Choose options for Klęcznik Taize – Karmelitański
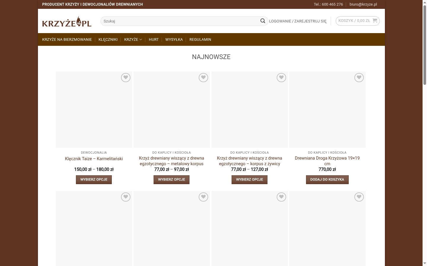The width and height of the screenshot is (427, 266). [x=94, y=180]
